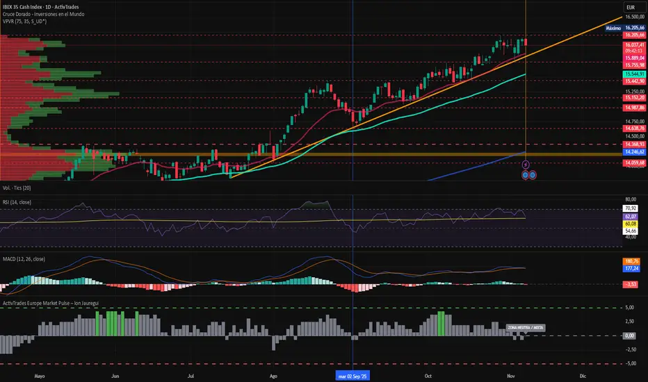
Task: Click the Mayo label on time axis
Action: pyautogui.click(x=40, y=376)
